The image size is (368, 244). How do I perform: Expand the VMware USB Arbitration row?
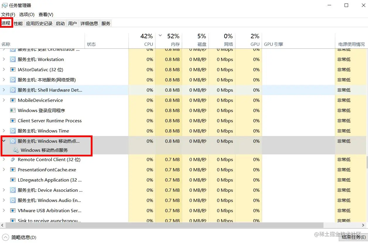(x=4, y=210)
